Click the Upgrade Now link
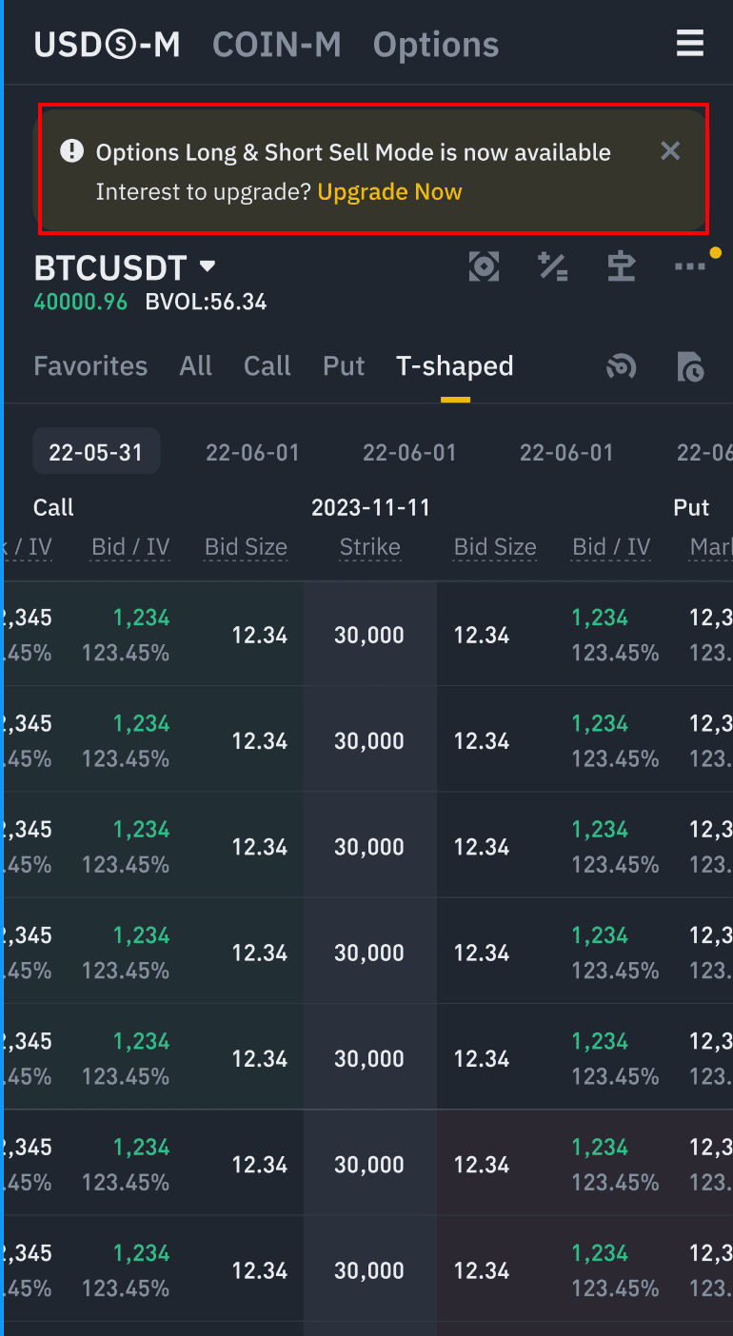 (389, 192)
